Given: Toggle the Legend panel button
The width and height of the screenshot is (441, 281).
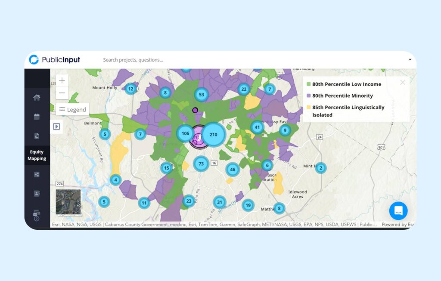Looking at the screenshot, I should click(73, 110).
